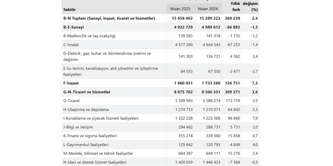Click the G-N-Ticaret ve hizmetler row label
The image size is (333, 166).
click(x=87, y=92)
